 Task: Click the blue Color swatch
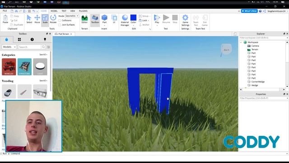tap(133, 18)
